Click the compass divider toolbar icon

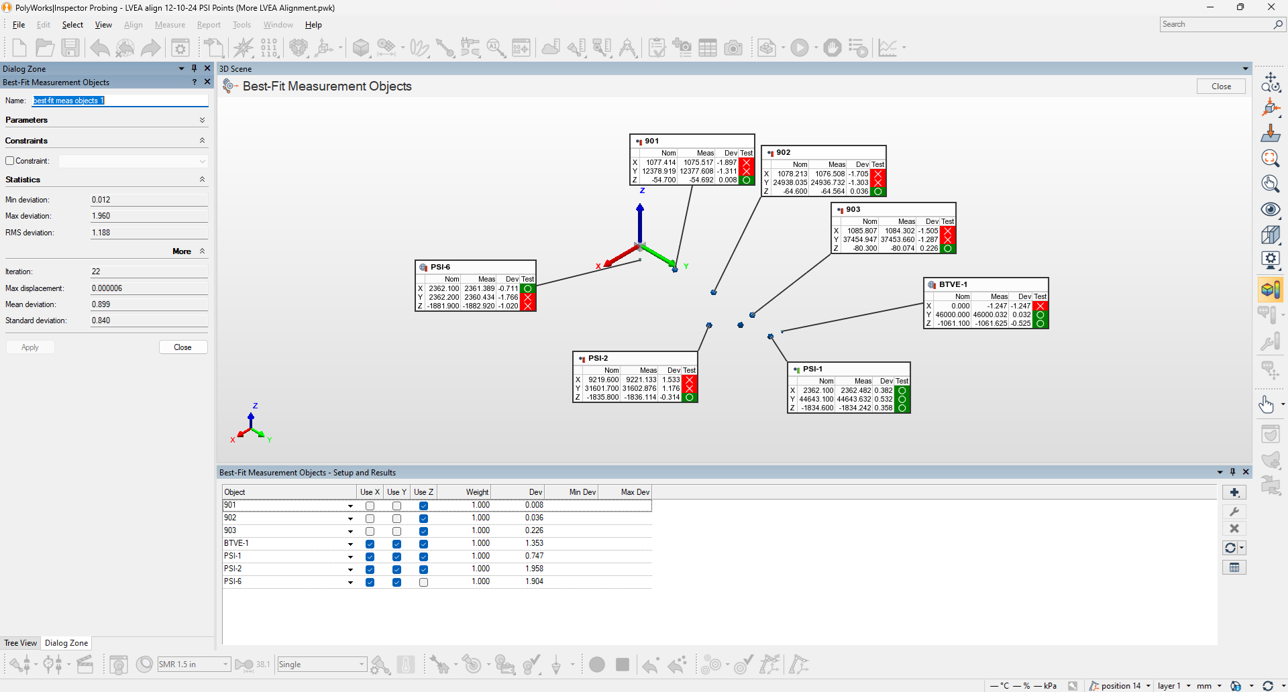click(x=628, y=48)
